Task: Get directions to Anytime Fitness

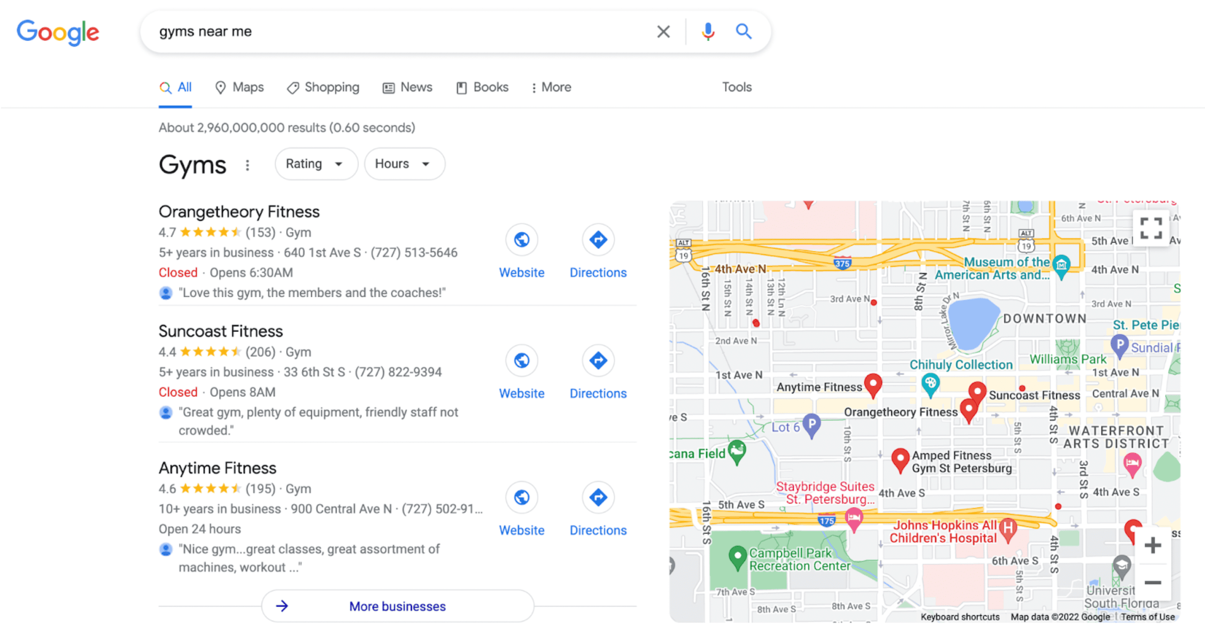Action: point(598,497)
